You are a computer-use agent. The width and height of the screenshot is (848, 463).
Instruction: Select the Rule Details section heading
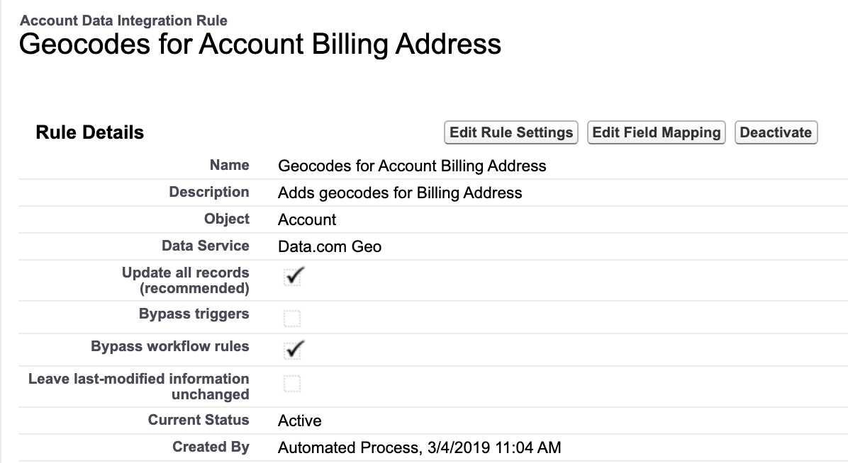pyautogui.click(x=90, y=132)
